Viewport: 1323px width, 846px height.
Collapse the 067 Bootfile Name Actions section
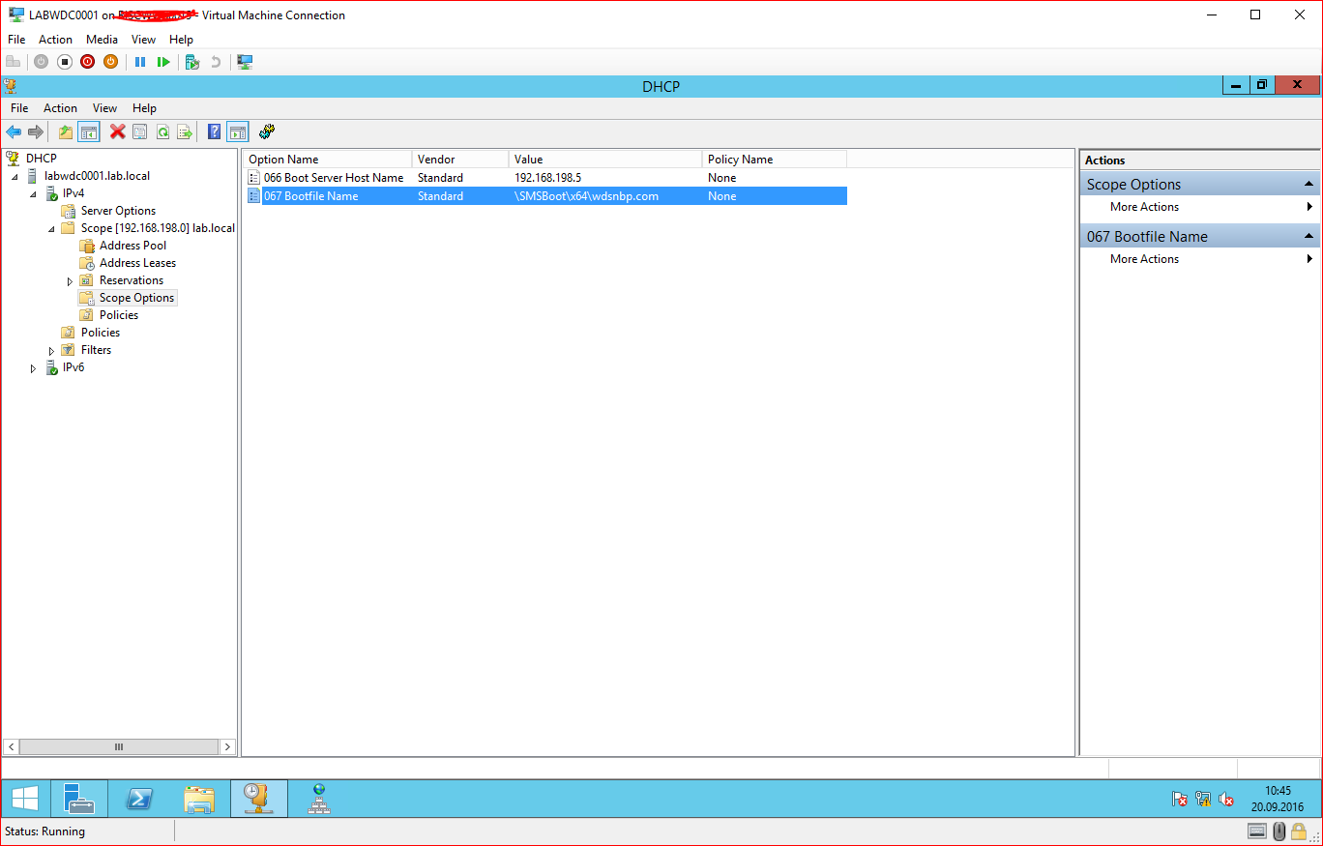[x=1309, y=236]
